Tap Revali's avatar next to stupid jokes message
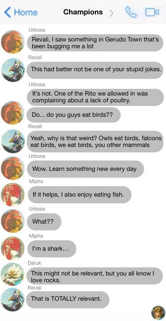The width and height of the screenshot is (166, 321). click(13, 70)
